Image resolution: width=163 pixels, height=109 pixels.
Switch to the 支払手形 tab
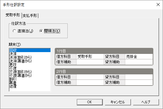[30, 16]
